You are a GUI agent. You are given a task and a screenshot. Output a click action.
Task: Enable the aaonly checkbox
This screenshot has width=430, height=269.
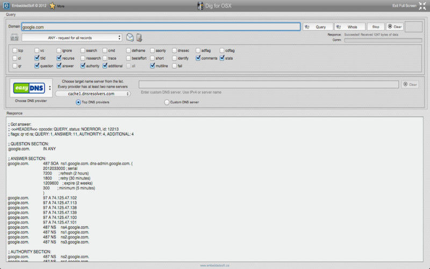[x=152, y=51]
